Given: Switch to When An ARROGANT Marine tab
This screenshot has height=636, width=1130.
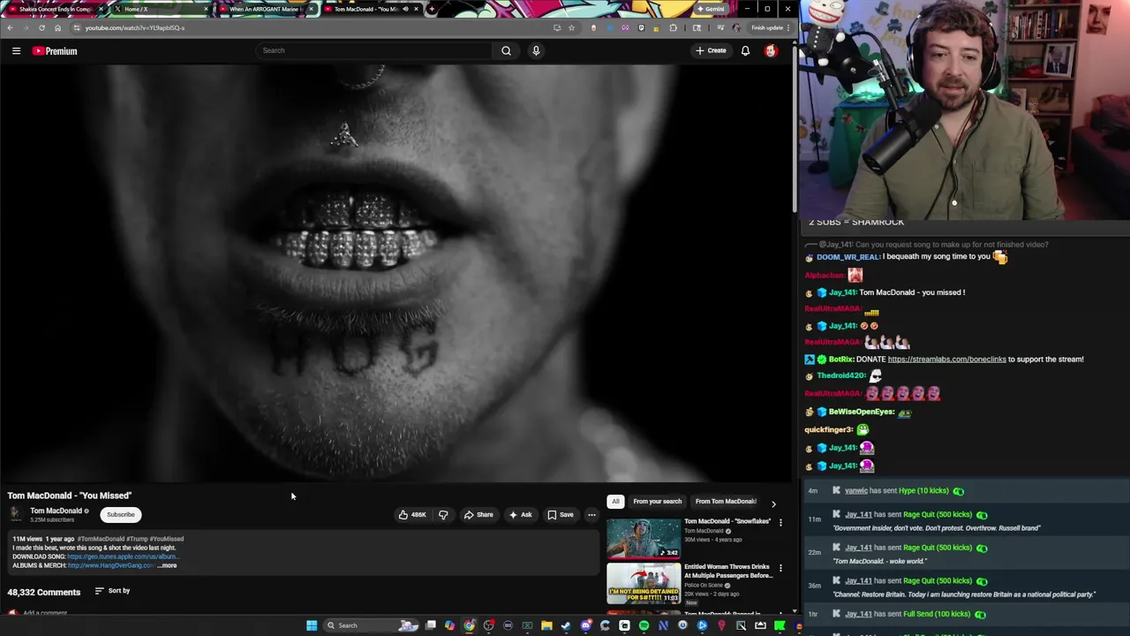Looking at the screenshot, I should pyautogui.click(x=265, y=9).
